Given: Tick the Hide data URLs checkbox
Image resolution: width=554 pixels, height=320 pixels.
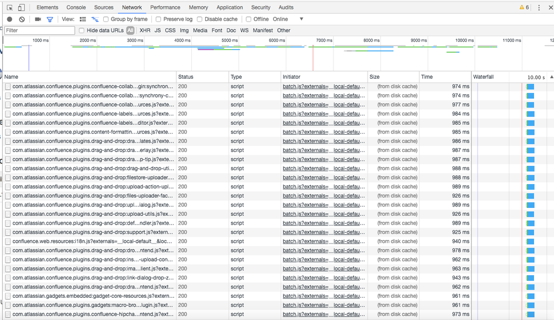Looking at the screenshot, I should (82, 31).
